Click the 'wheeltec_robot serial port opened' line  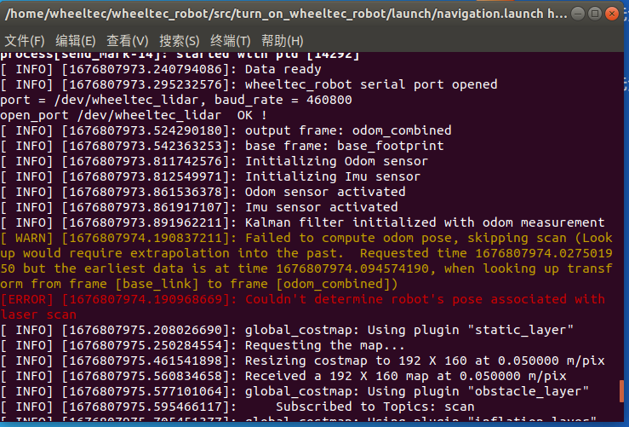tap(249, 84)
